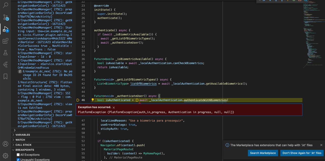Image resolution: width=325 pixels, height=161 pixels.
Task: Collapse the BREAKPOINTS section
Action: [43, 150]
